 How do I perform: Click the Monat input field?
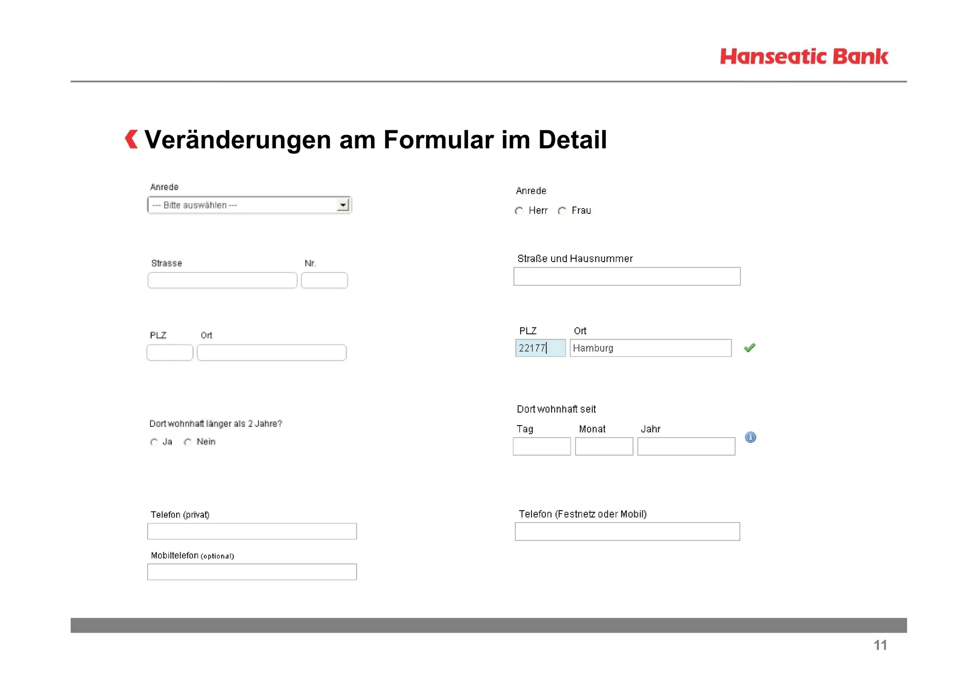tap(604, 446)
